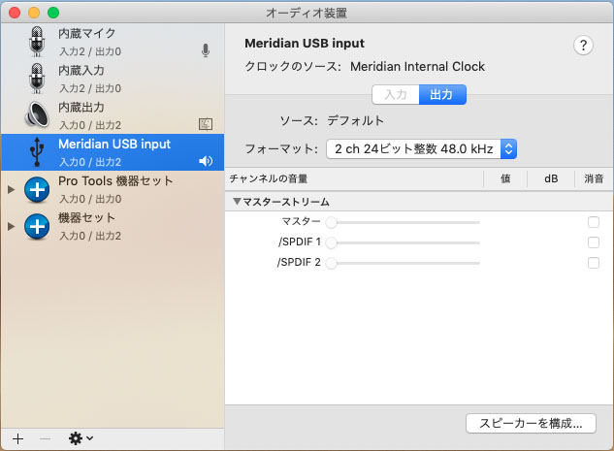Collapse the マスターストリーム section triangle
614x451 pixels.
(x=237, y=202)
